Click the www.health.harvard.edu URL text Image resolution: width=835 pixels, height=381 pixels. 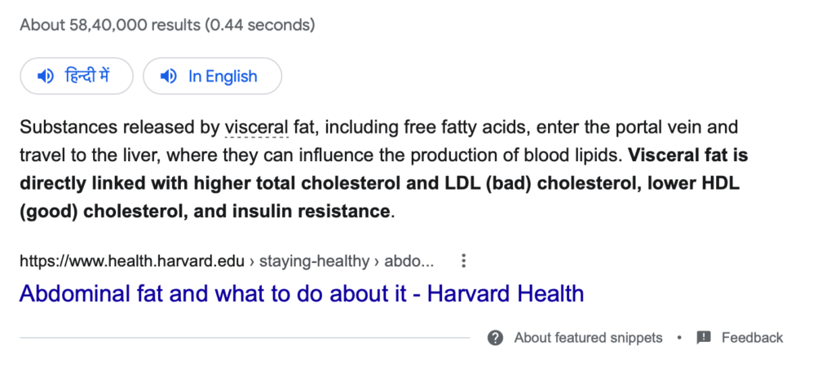(132, 262)
